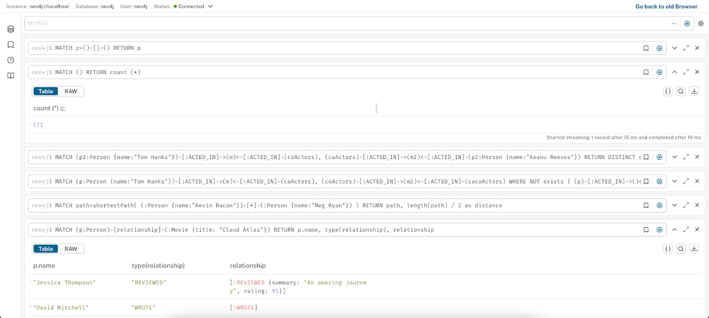Bookmark the Keanu Reeves coActors query

point(646,157)
